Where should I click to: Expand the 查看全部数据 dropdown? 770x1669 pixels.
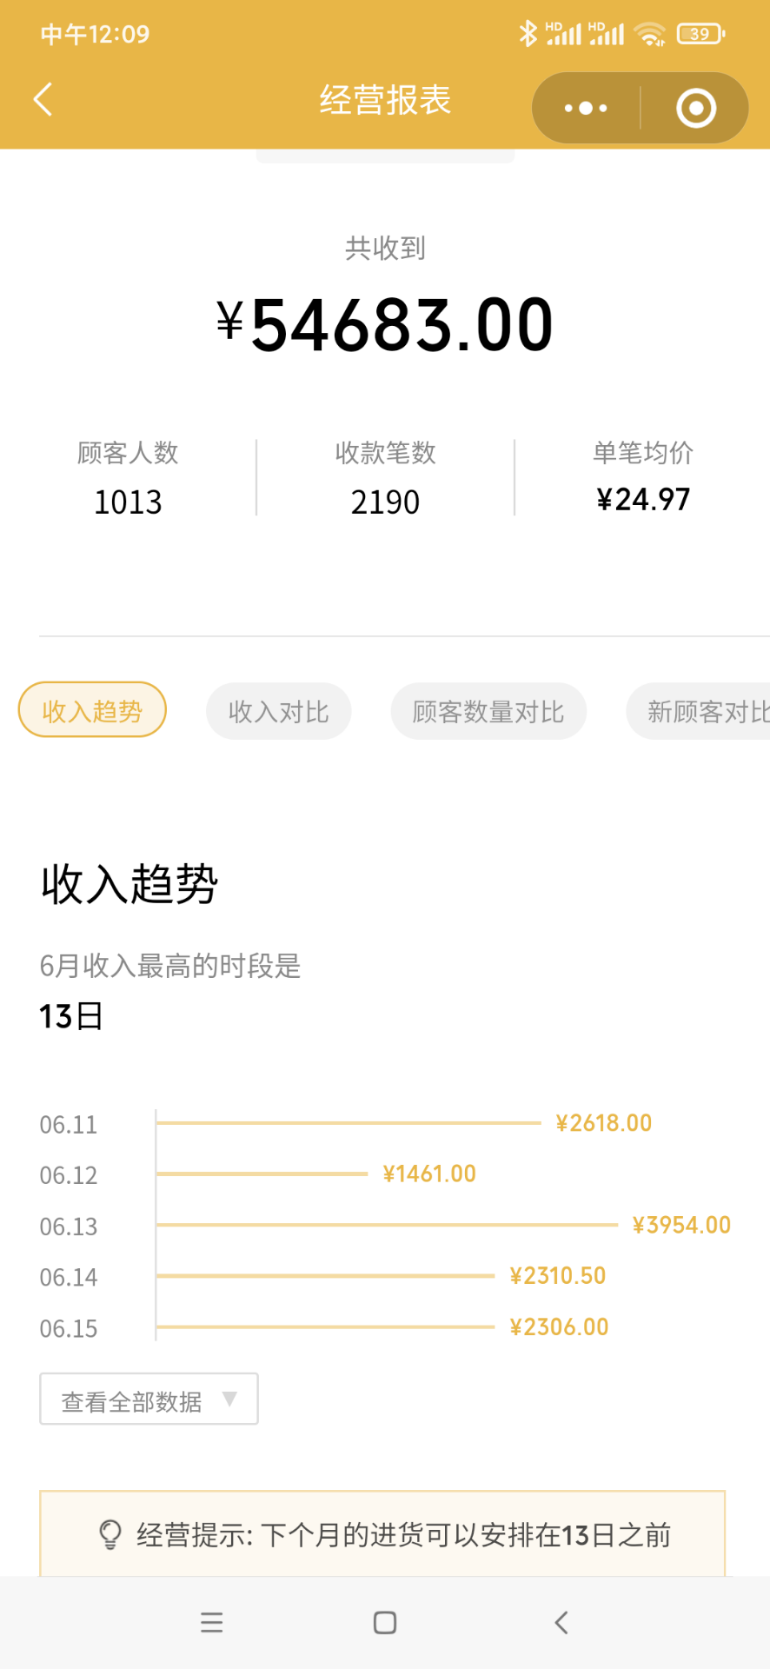(149, 1399)
